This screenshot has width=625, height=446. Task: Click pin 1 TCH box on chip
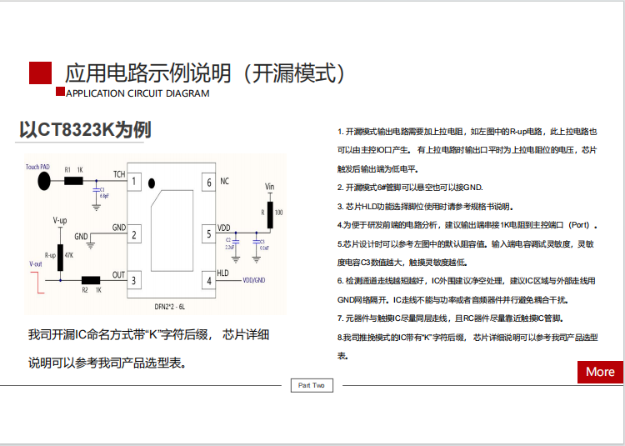[x=134, y=182]
